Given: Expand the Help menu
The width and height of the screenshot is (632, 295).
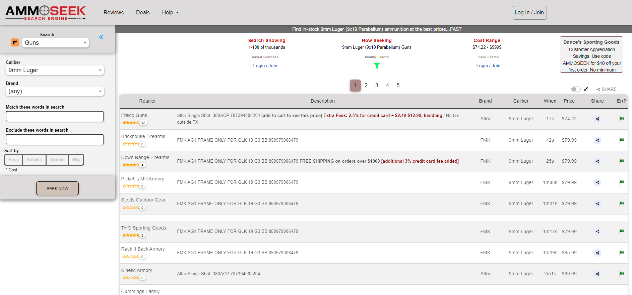Looking at the screenshot, I should pos(170,13).
